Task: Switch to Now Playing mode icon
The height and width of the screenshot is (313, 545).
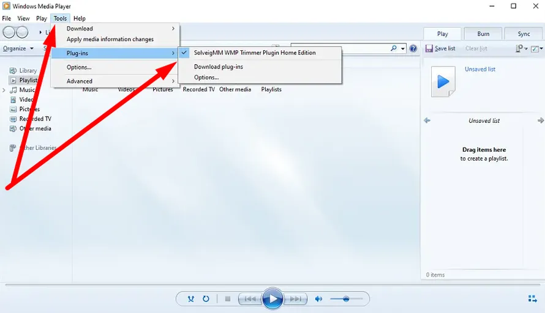Action: pos(533,299)
